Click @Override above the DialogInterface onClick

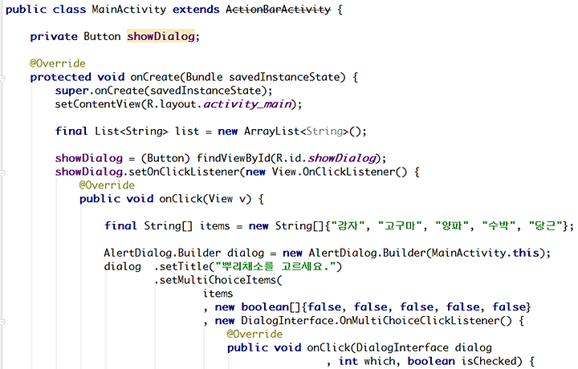[254, 334]
